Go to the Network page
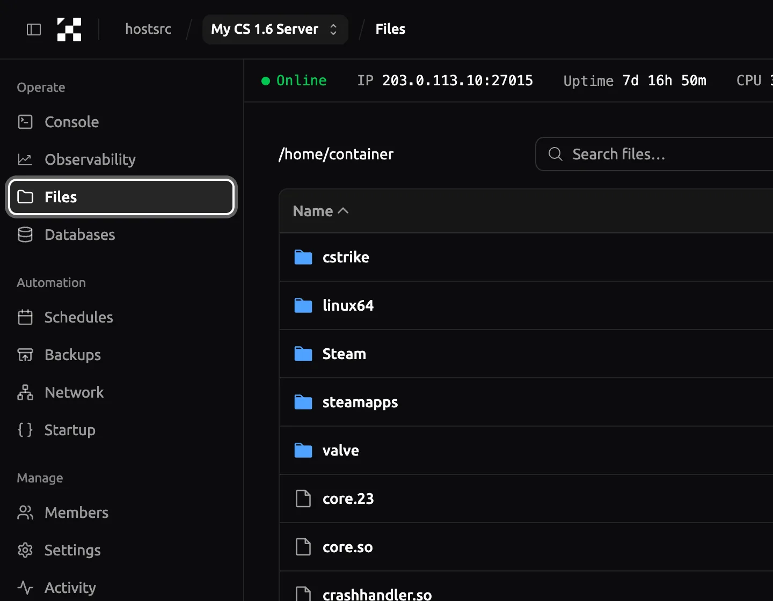Image resolution: width=773 pixels, height=601 pixels. point(122,392)
